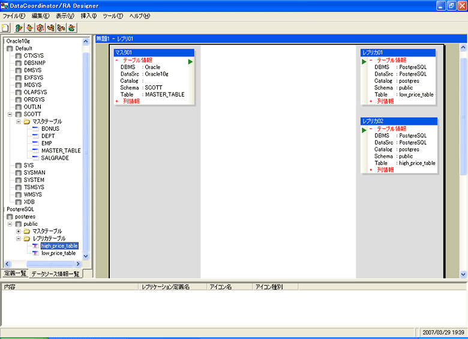Open the ファイル(F) menu
468x339 pixels.
14,16
